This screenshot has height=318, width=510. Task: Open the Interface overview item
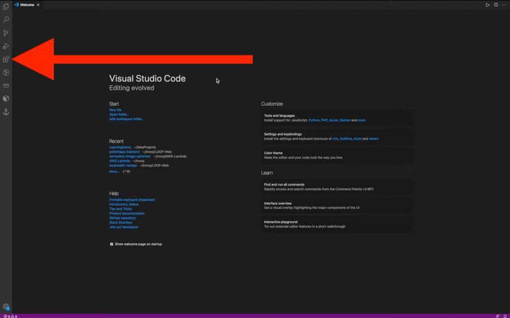[x=337, y=205]
